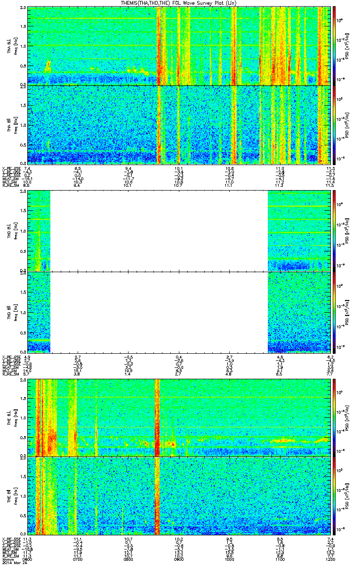The height and width of the screenshot is (566, 353).
Task: Click the MLAT_SM row label under THE panels
Action: (x=9, y=550)
